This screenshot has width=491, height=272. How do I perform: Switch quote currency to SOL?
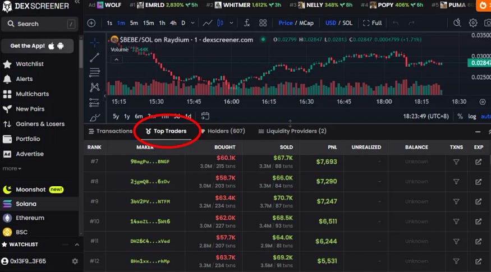click(347, 23)
